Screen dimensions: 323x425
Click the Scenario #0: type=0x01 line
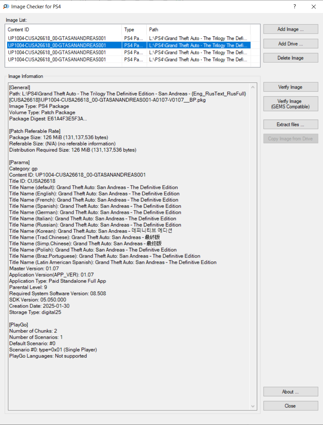[53, 350]
